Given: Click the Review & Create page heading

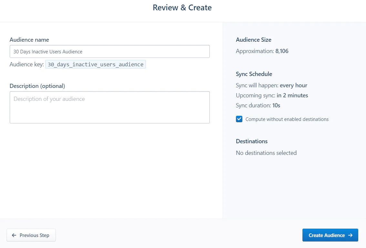Looking at the screenshot, I should pos(182,8).
